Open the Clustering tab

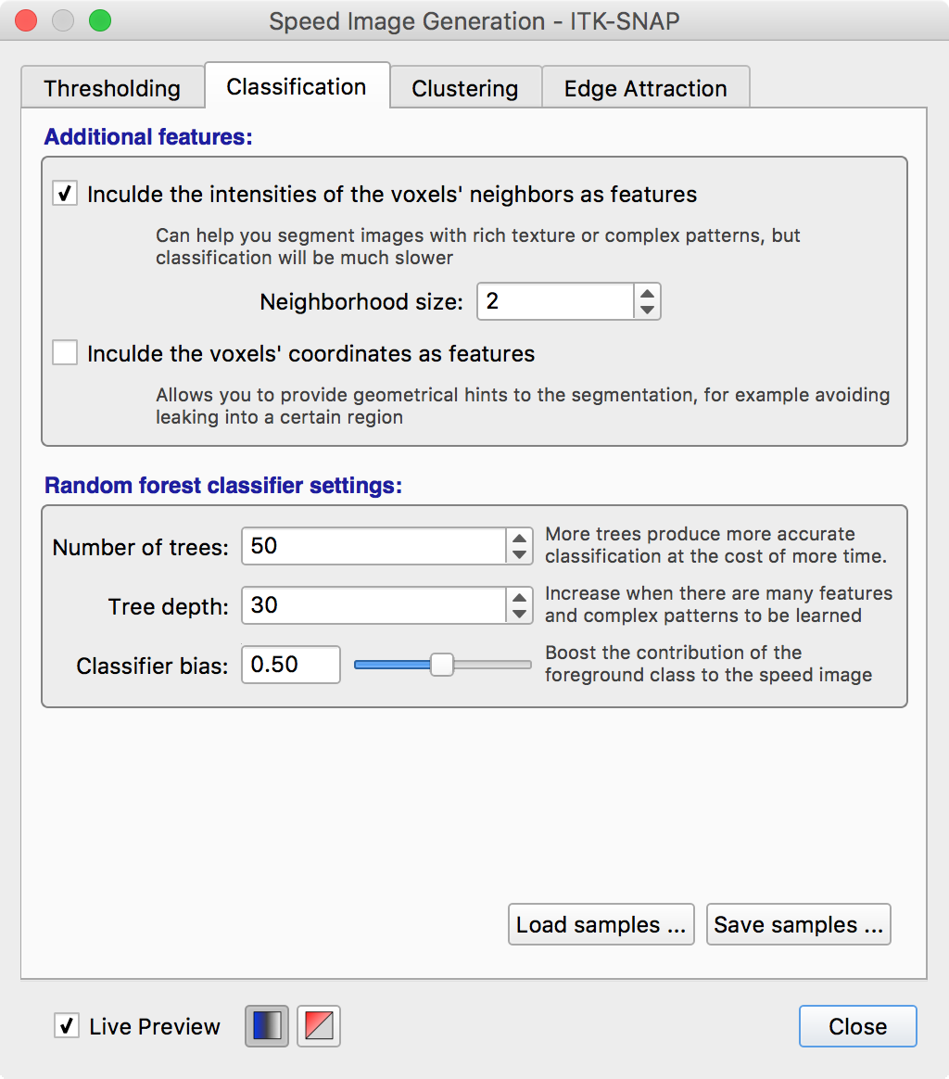466,87
